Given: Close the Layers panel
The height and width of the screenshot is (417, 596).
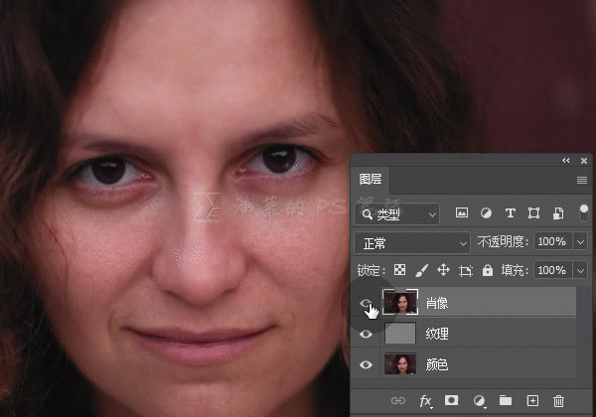Looking at the screenshot, I should [x=584, y=161].
